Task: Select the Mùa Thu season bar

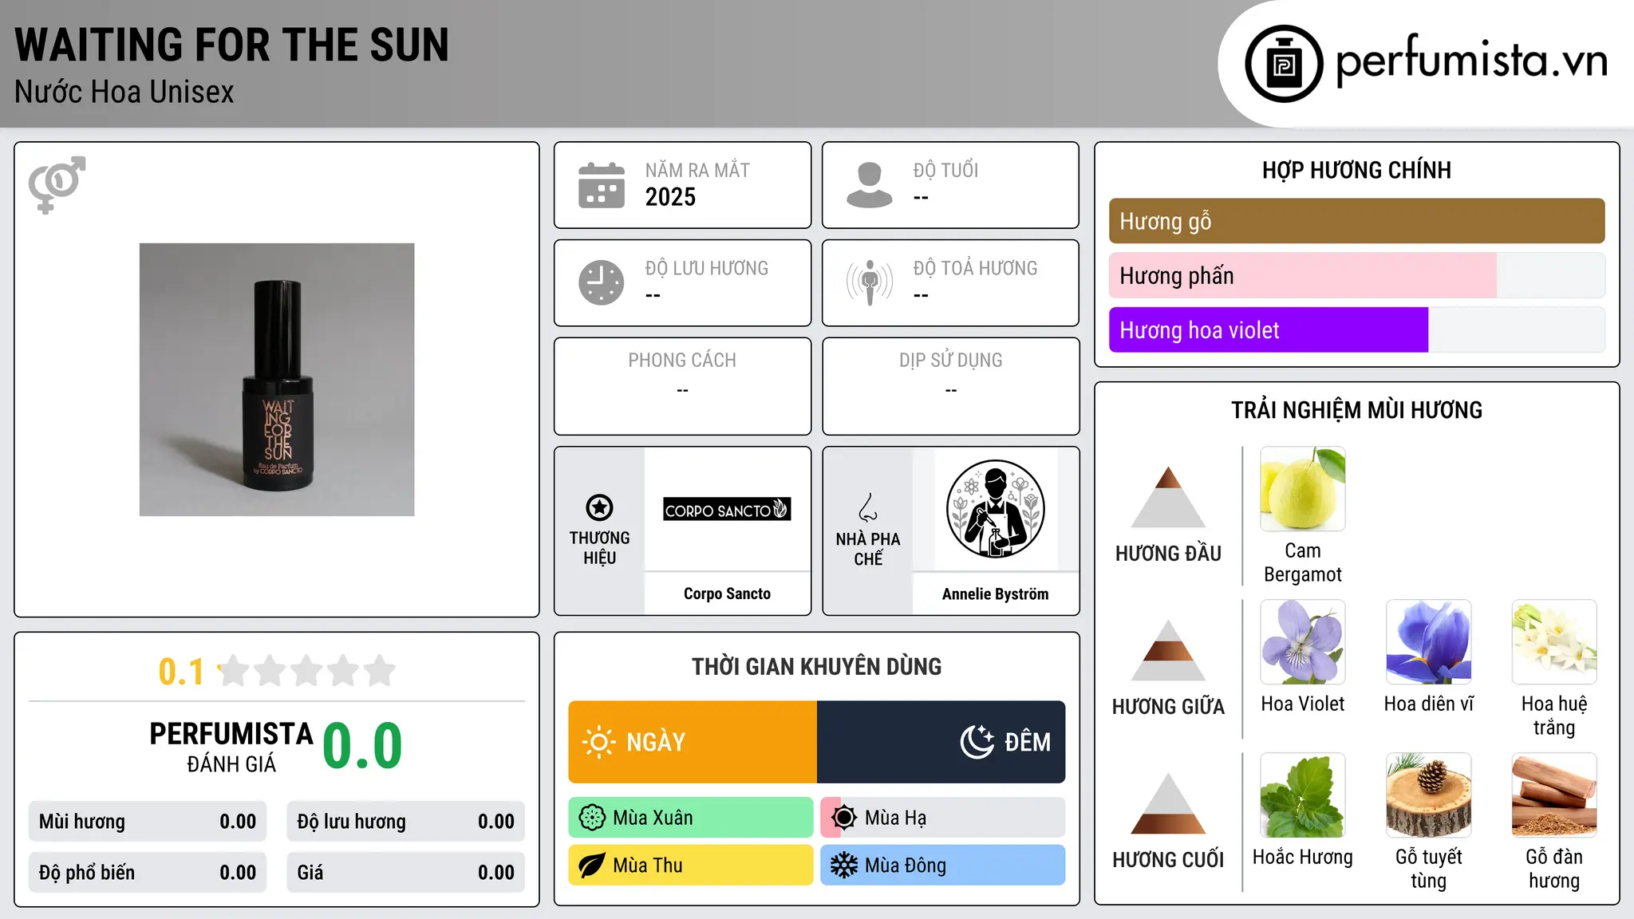Action: tap(691, 866)
